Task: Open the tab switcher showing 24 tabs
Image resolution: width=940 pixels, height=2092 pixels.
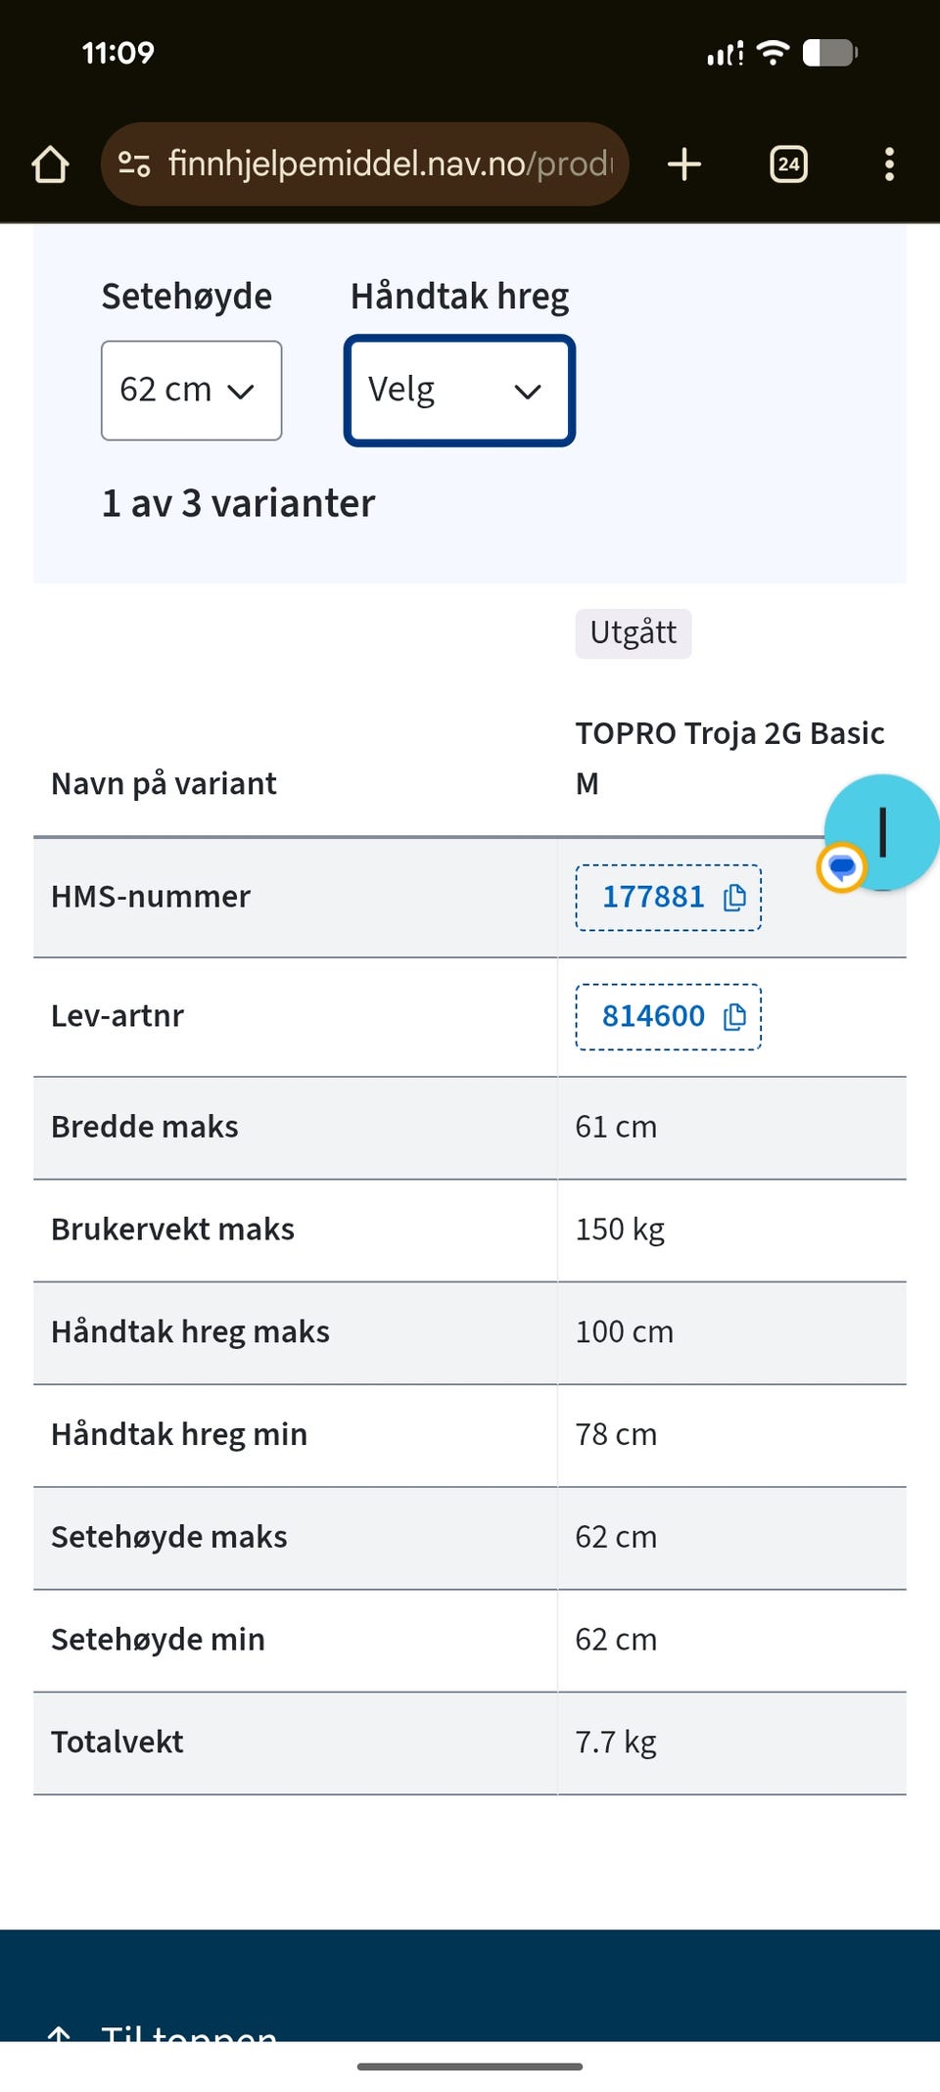Action: click(789, 164)
